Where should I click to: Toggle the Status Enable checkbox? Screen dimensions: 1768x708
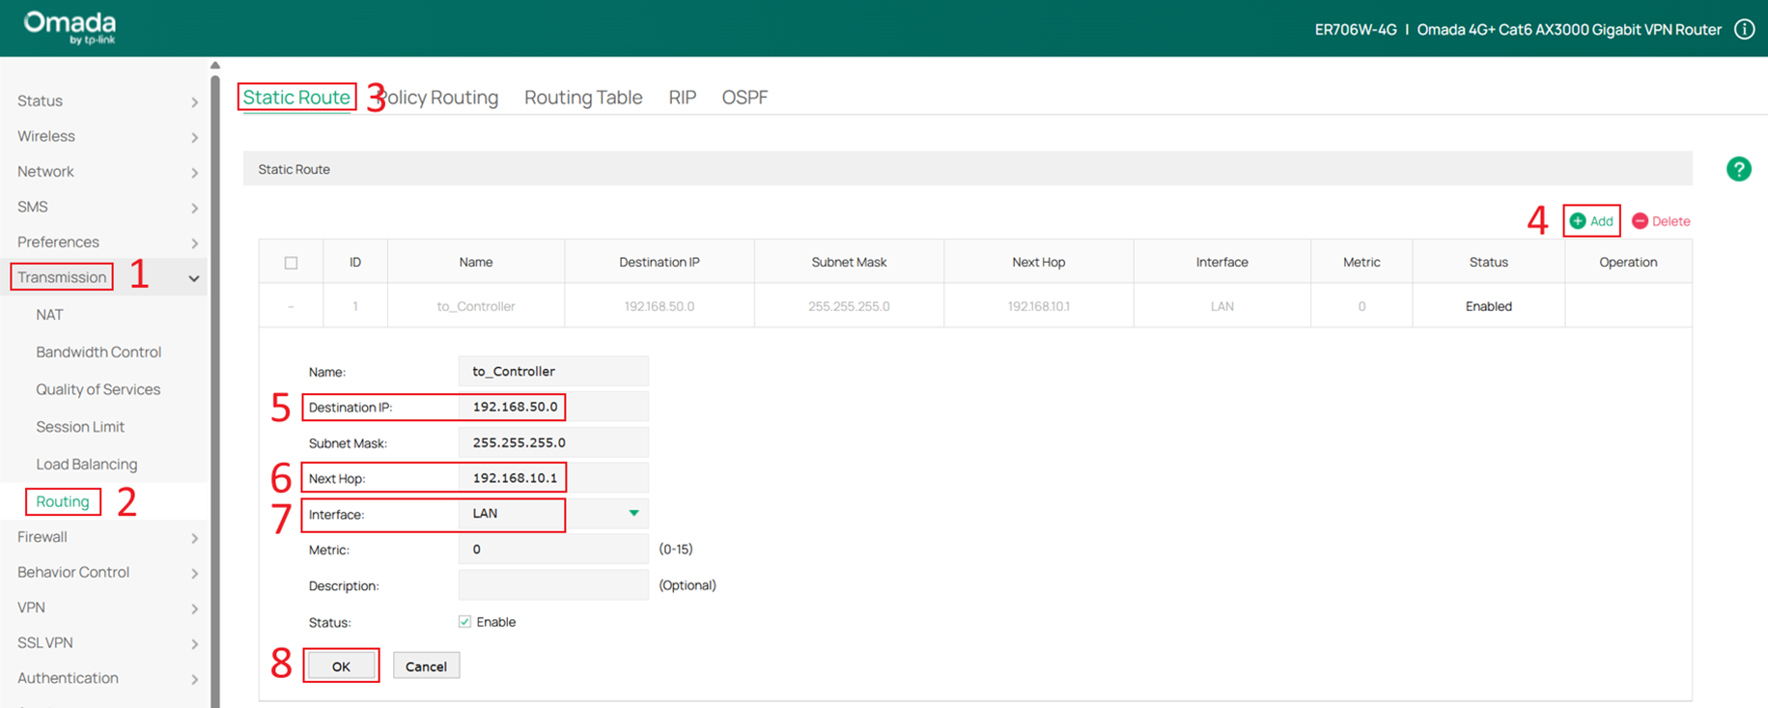click(464, 622)
